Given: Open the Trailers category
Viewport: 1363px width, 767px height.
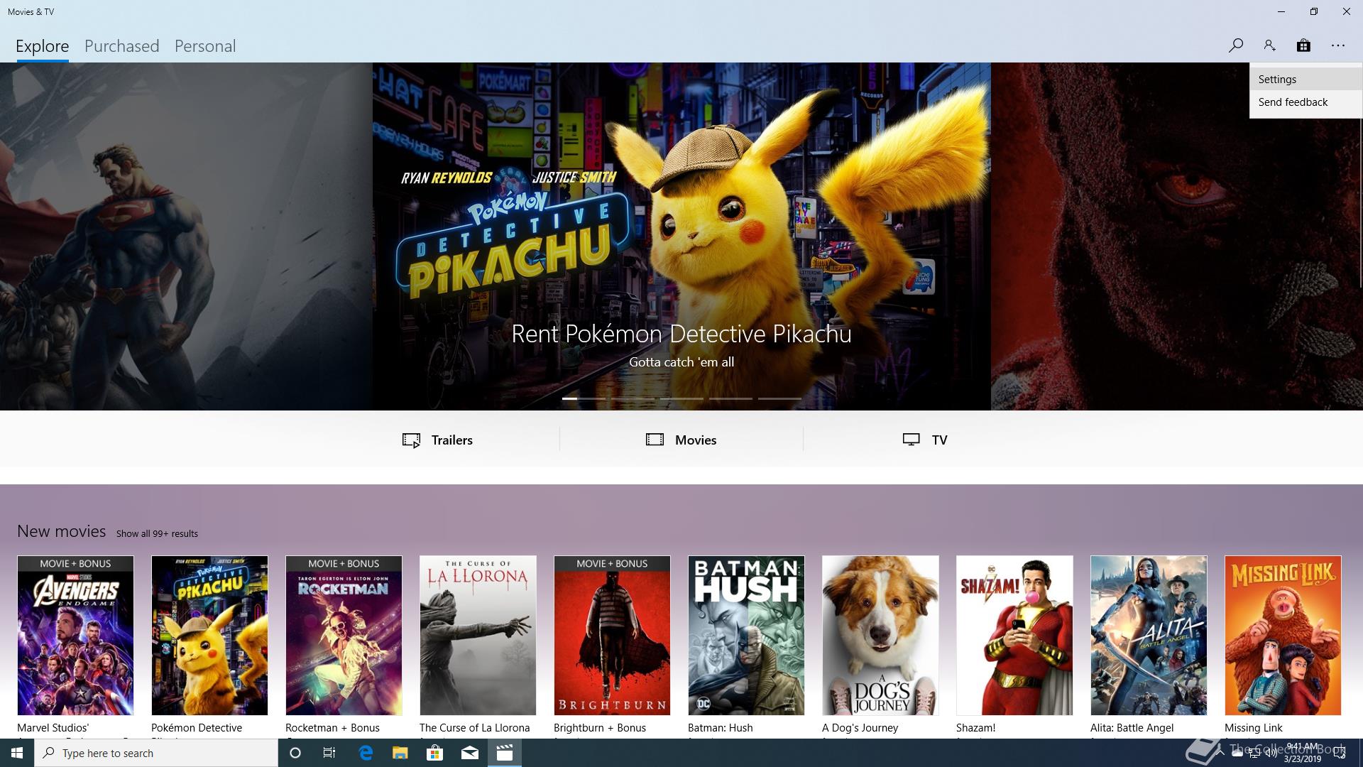Looking at the screenshot, I should 437,440.
